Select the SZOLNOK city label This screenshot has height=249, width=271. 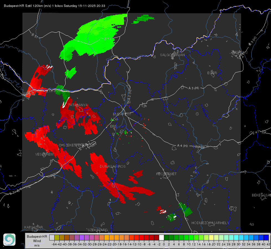tap(201, 146)
